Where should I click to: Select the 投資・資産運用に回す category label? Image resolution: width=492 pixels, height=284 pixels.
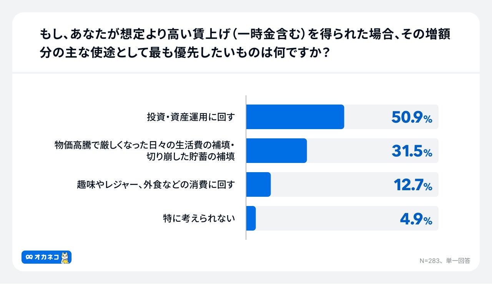point(191,117)
